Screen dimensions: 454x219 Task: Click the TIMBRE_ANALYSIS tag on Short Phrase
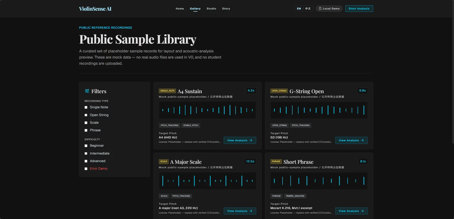[x=295, y=196]
